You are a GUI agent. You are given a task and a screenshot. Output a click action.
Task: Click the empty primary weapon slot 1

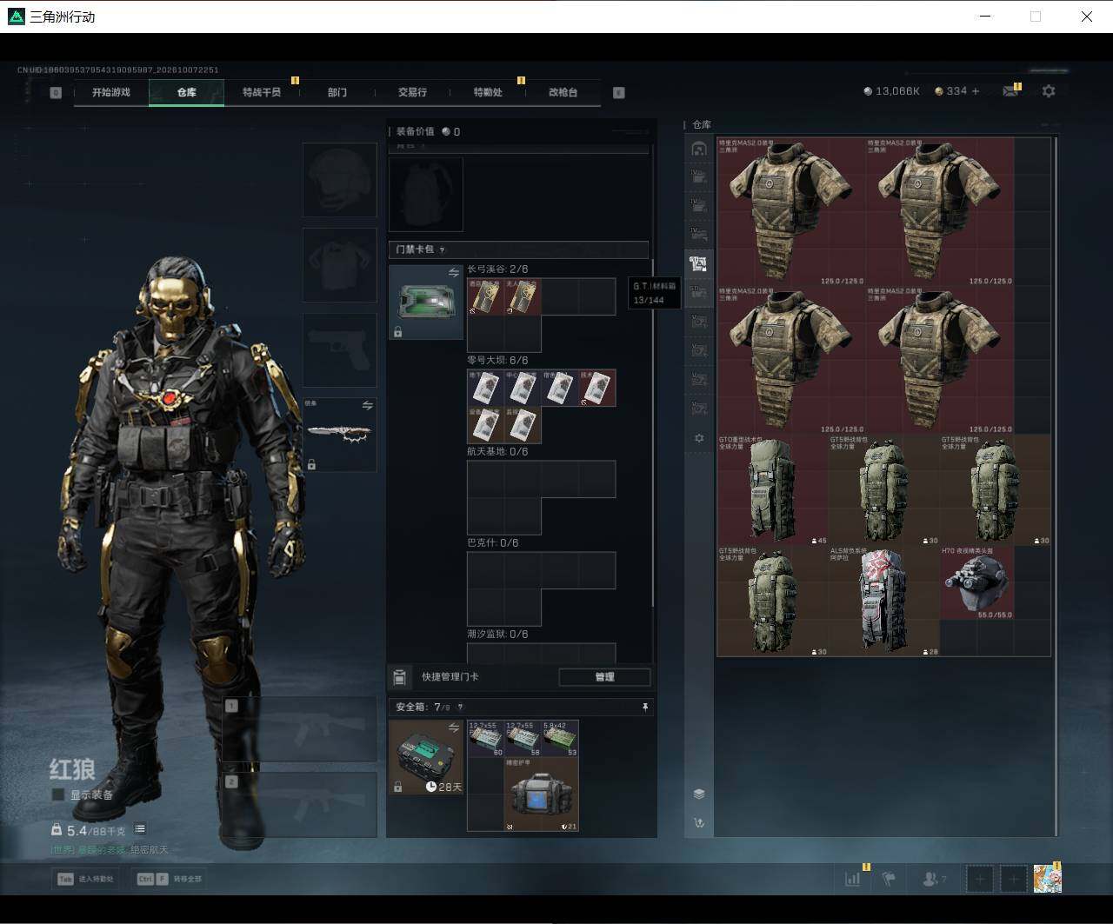300,728
